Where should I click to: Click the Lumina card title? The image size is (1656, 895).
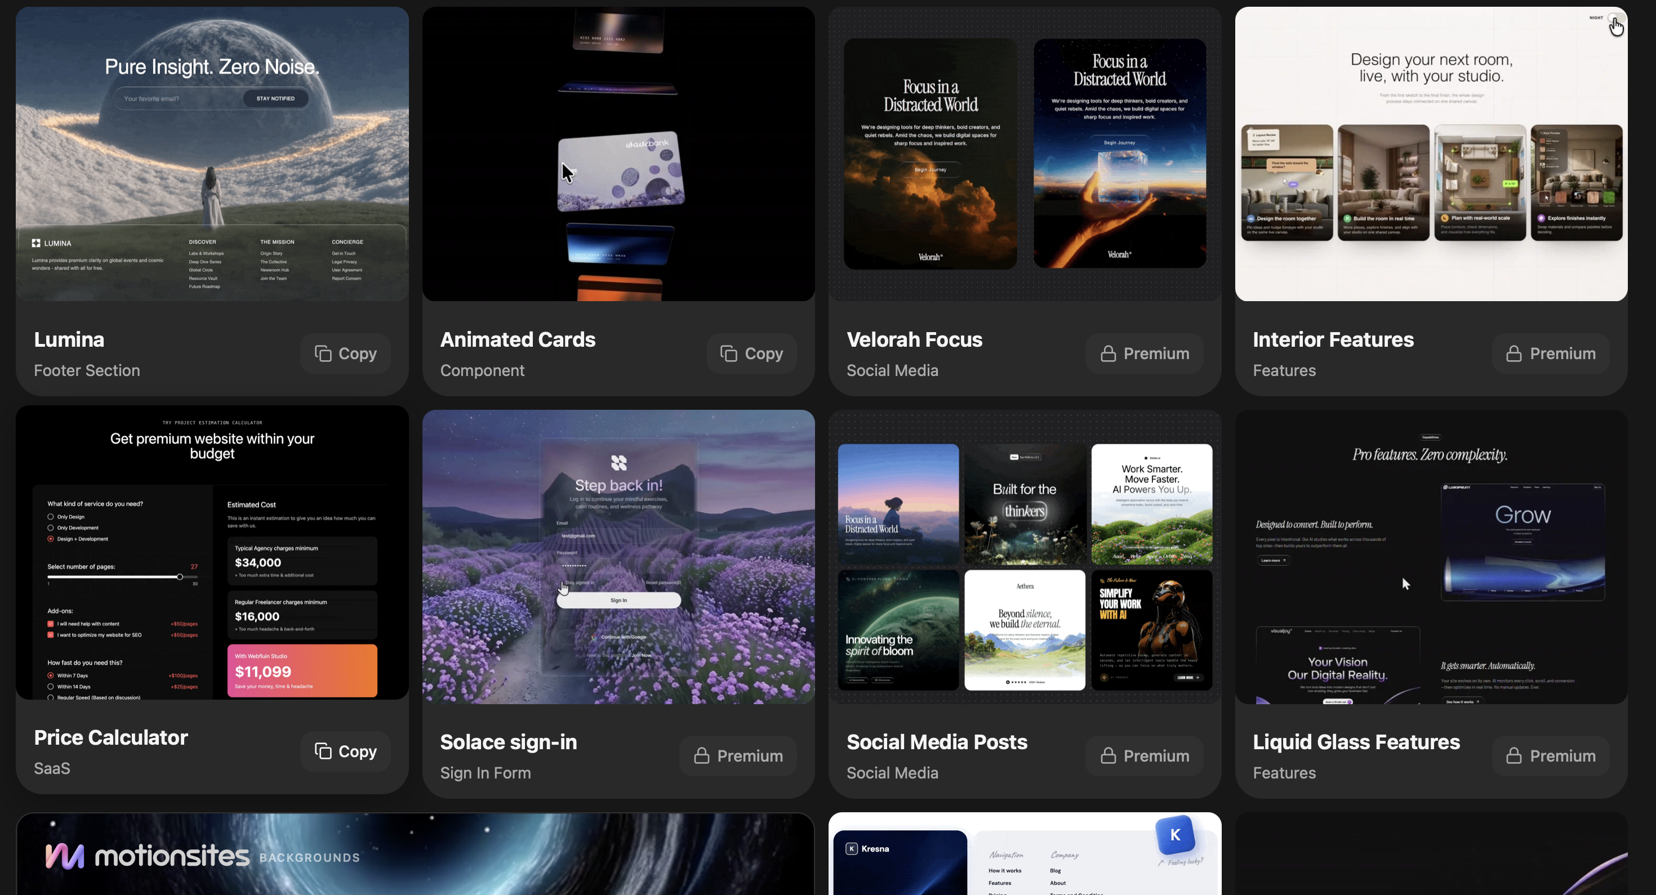tap(69, 339)
